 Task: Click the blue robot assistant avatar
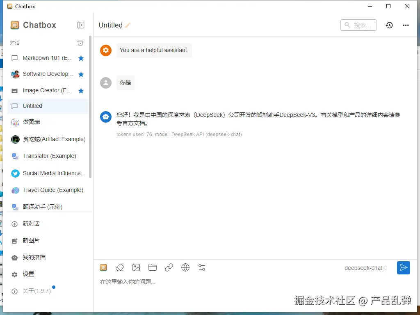[106, 117]
